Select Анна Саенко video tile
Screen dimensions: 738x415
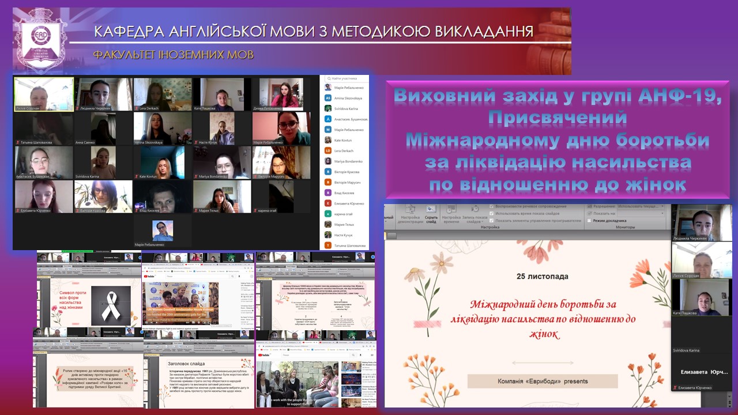pos(103,128)
